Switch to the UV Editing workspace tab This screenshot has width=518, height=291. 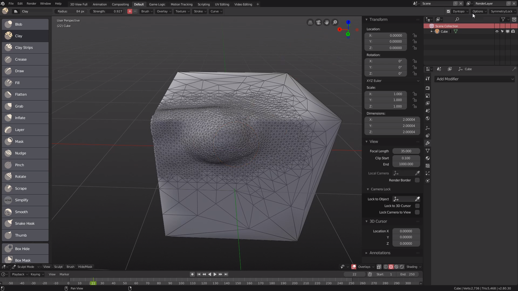(x=222, y=4)
